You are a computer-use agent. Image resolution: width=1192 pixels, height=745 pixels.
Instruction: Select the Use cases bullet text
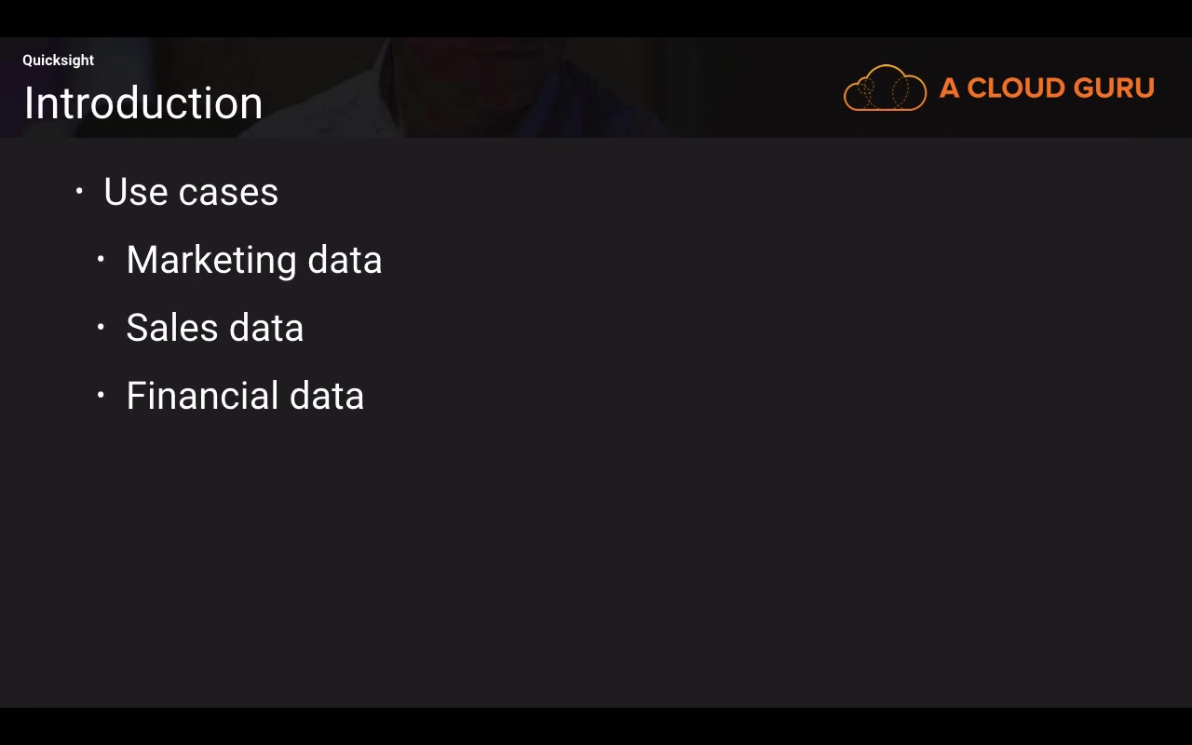click(x=191, y=192)
